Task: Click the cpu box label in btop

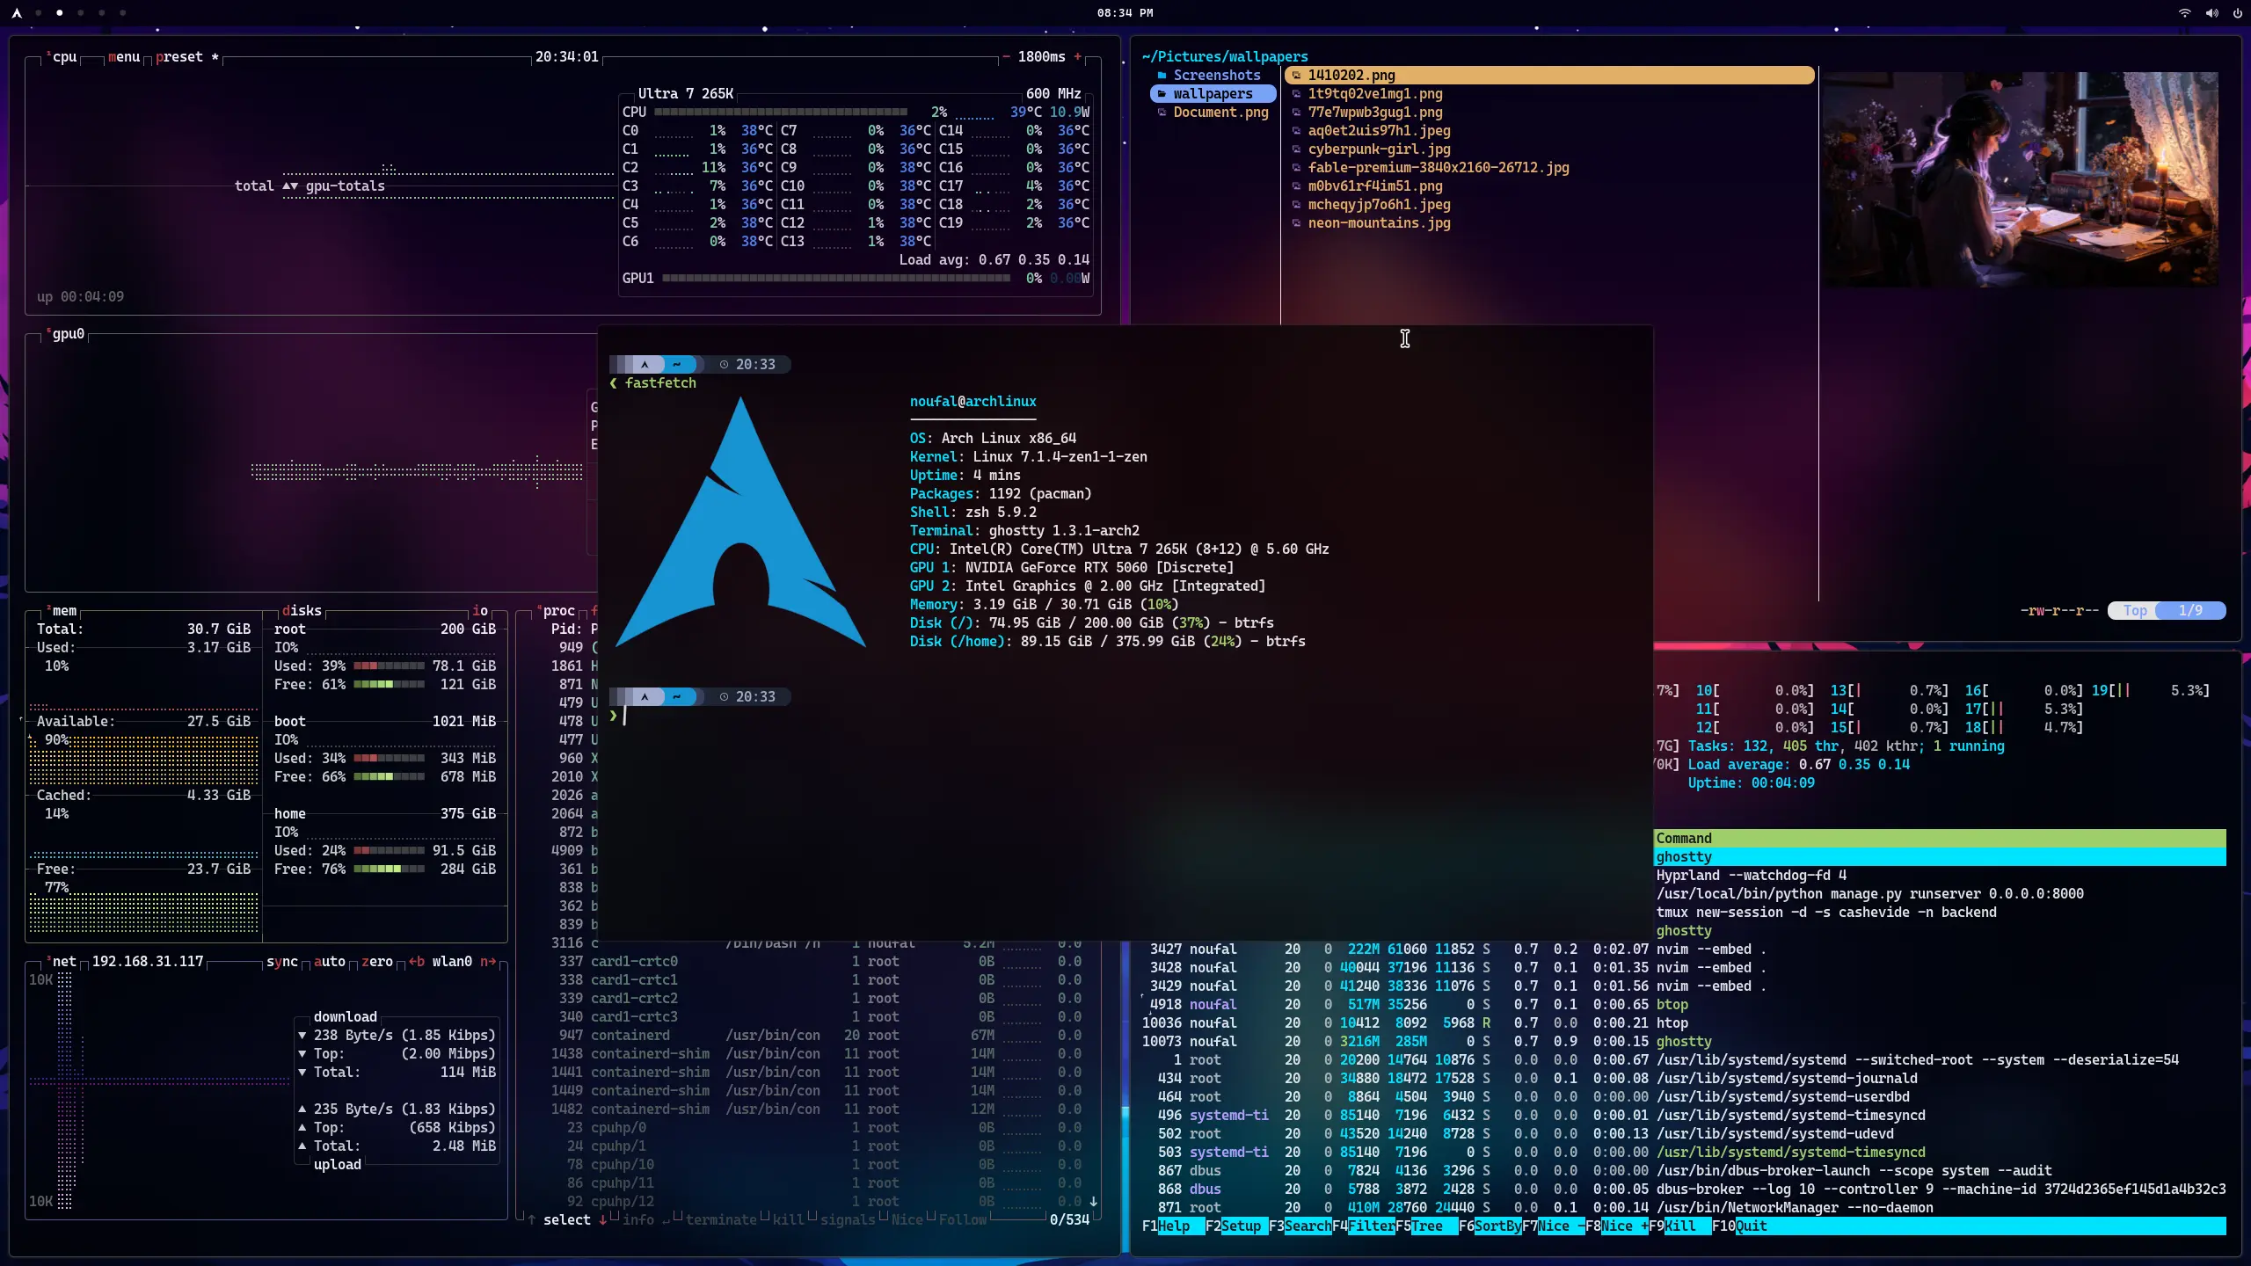Action: tap(64, 57)
